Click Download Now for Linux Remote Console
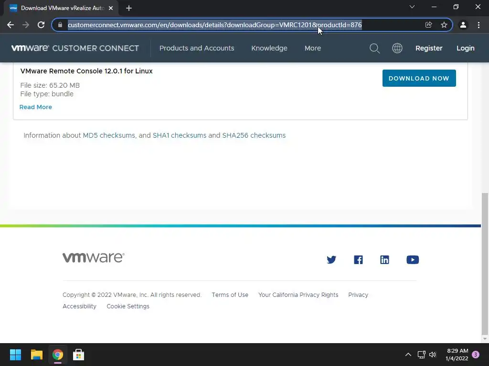Image resolution: width=489 pixels, height=366 pixels. (x=419, y=78)
